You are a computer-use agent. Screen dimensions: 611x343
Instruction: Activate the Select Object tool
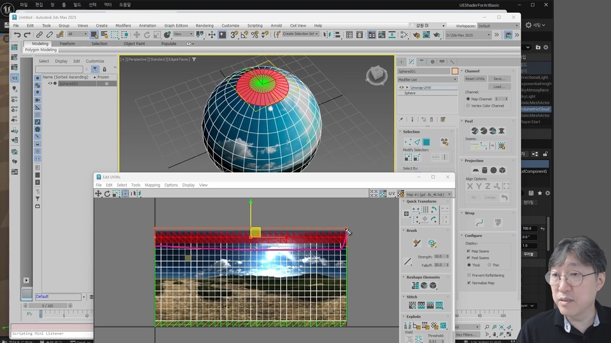pos(94,35)
